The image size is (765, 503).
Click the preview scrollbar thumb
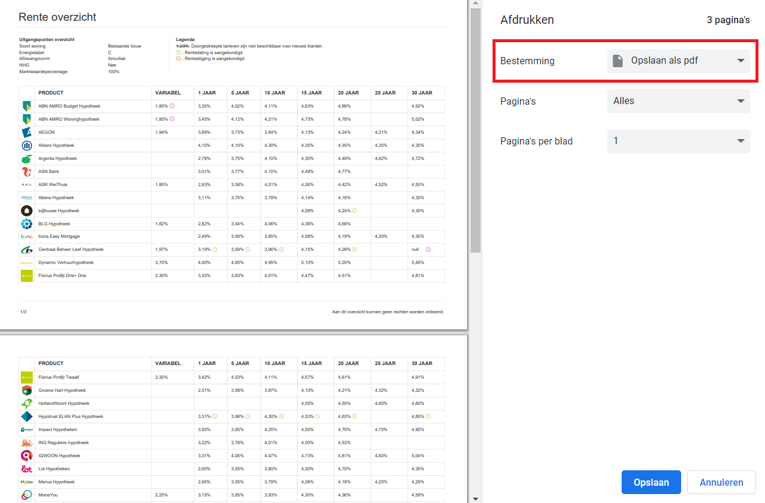[475, 131]
